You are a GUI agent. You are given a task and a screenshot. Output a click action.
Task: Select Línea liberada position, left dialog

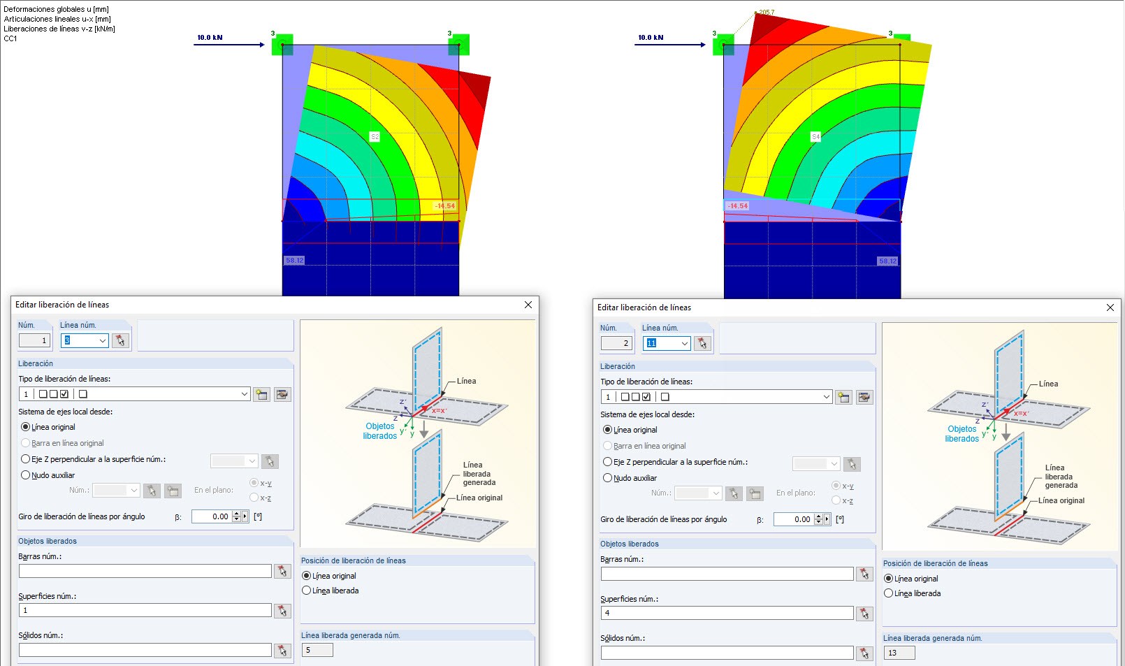point(306,591)
